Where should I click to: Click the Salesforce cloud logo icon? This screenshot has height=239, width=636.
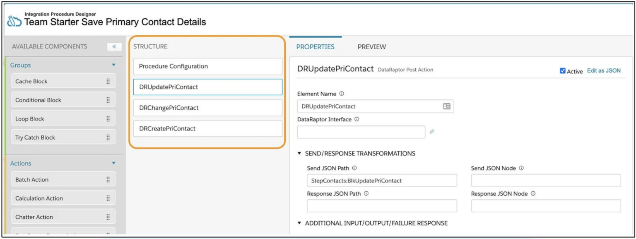click(15, 20)
